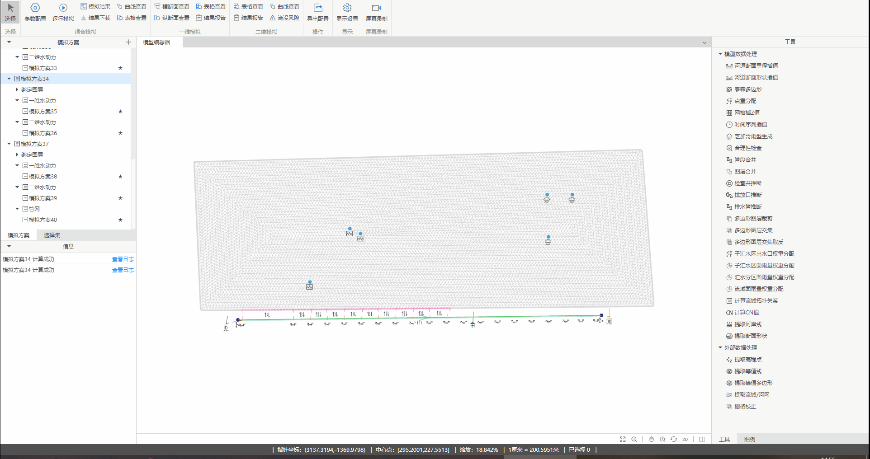Open 时间序列插值 tool

click(747, 124)
